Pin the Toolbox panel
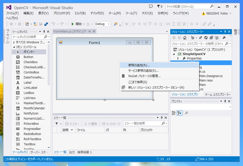 click(x=44, y=32)
